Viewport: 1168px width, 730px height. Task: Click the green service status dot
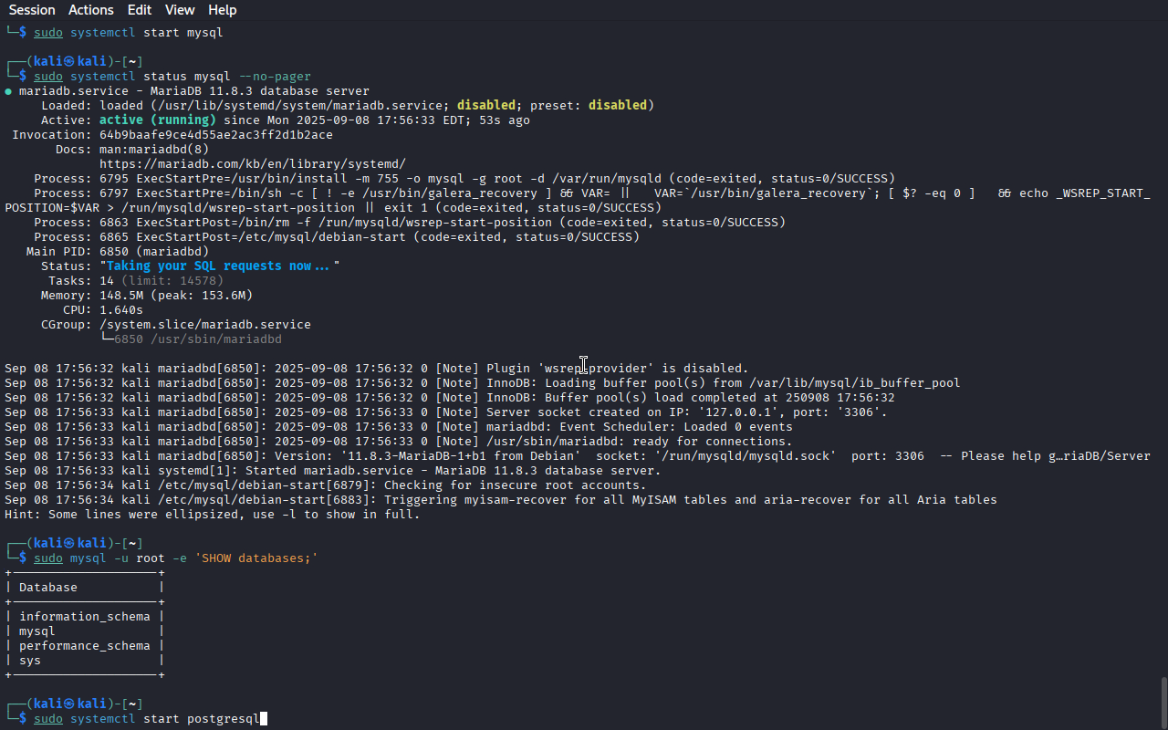coord(8,91)
